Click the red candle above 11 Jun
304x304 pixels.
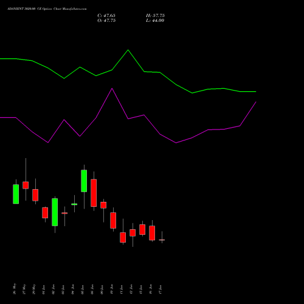[x=123, y=237]
